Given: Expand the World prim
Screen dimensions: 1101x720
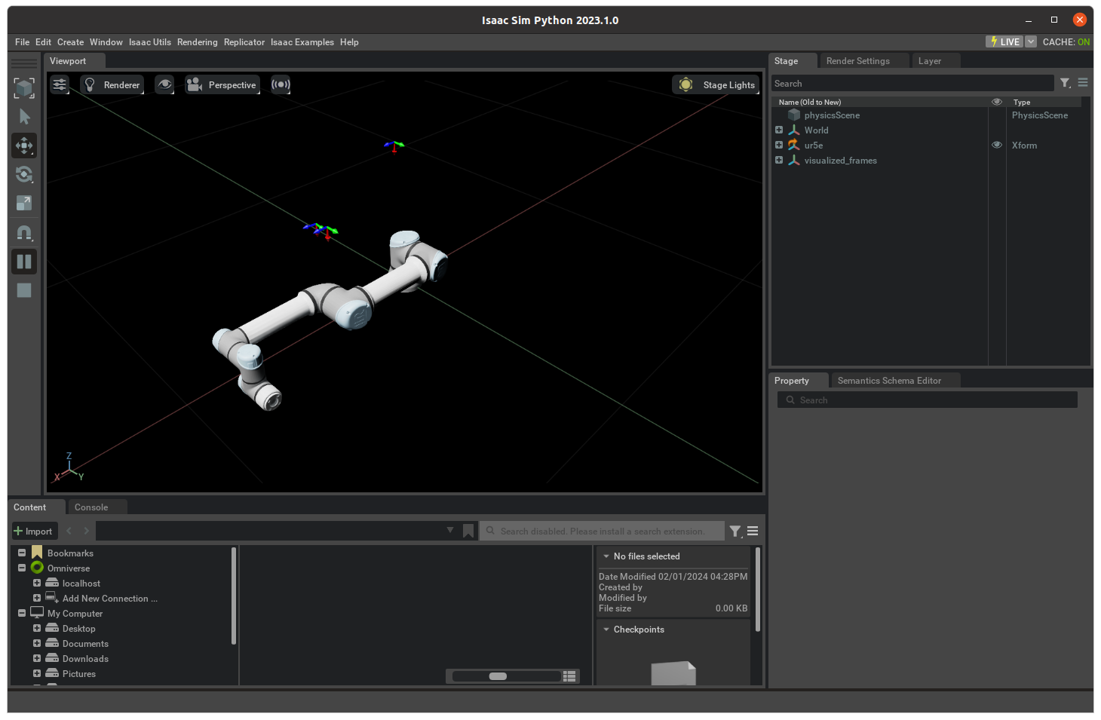Looking at the screenshot, I should point(779,130).
